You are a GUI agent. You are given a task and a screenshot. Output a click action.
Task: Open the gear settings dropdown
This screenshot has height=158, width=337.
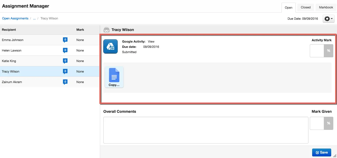pos(329,19)
